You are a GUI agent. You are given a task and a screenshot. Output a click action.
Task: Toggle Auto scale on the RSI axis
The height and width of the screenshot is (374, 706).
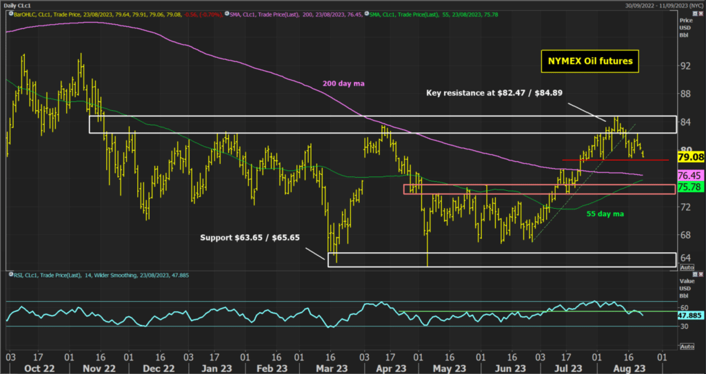point(687,346)
